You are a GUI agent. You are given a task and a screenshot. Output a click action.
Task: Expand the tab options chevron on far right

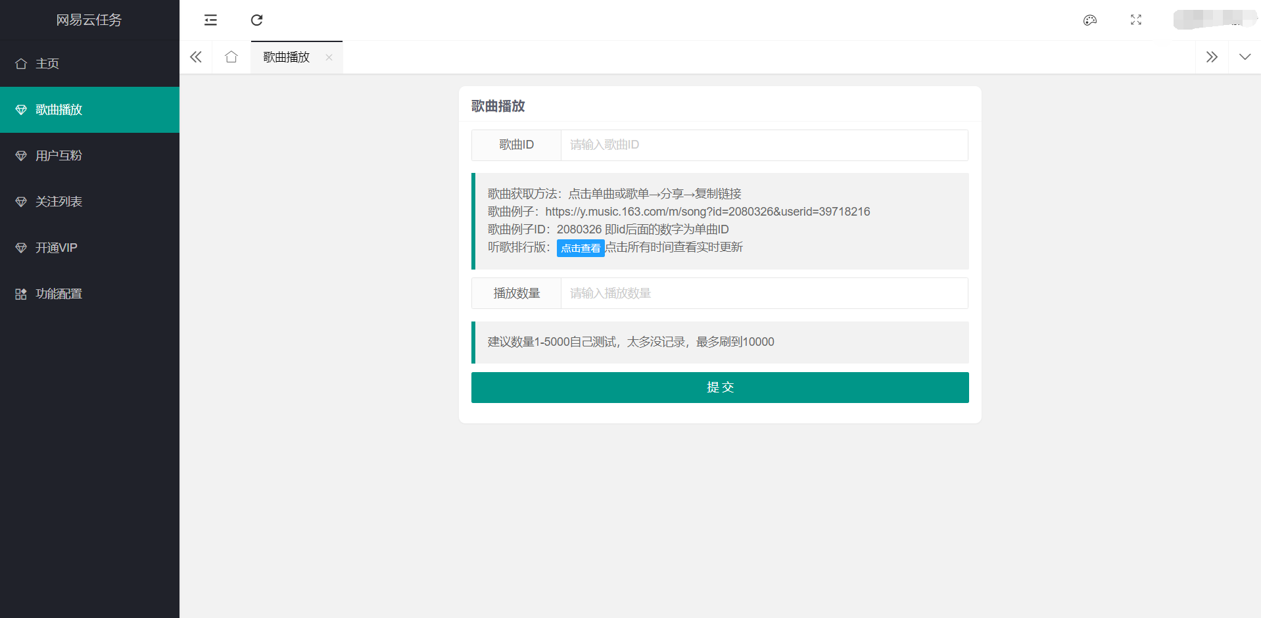[1245, 57]
